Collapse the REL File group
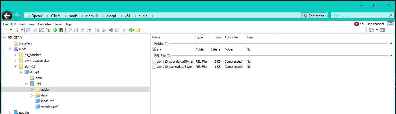Viewport: 396px width, 114px height. click(x=391, y=55)
